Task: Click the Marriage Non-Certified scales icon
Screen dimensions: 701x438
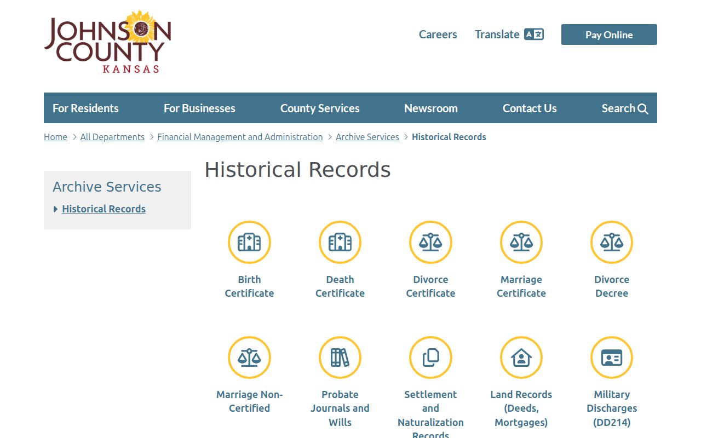Action: 249,358
